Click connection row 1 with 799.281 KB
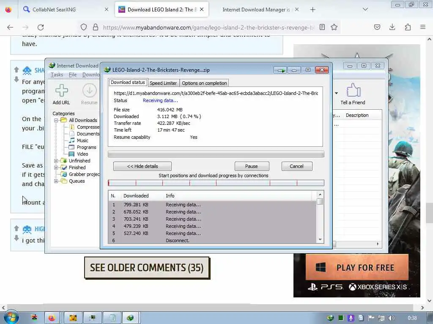Screen dimensions: 433x324 pyautogui.click(x=212, y=205)
